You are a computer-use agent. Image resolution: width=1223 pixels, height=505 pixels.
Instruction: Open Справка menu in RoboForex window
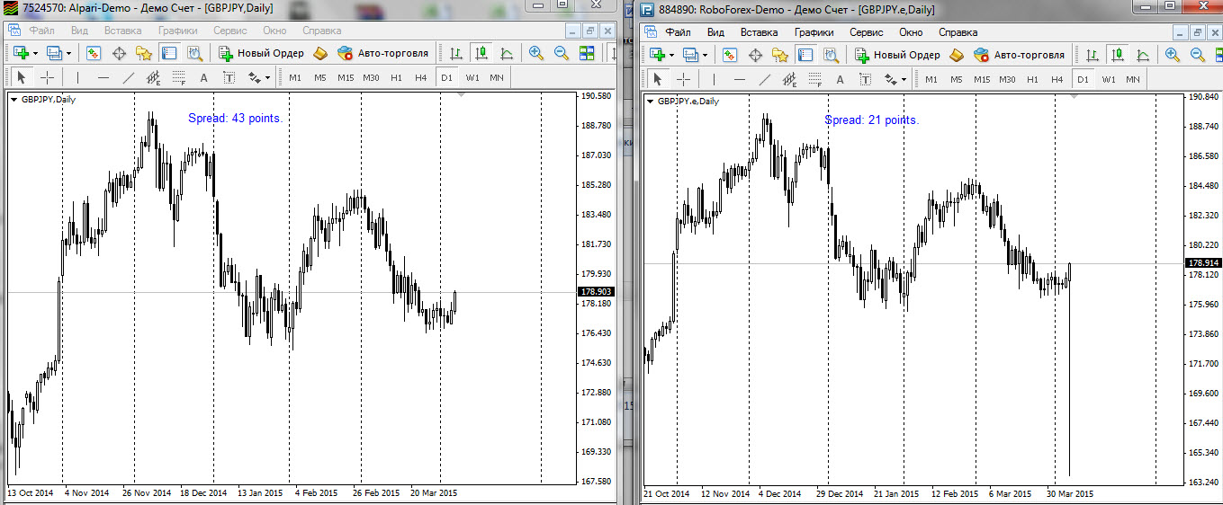958,31
